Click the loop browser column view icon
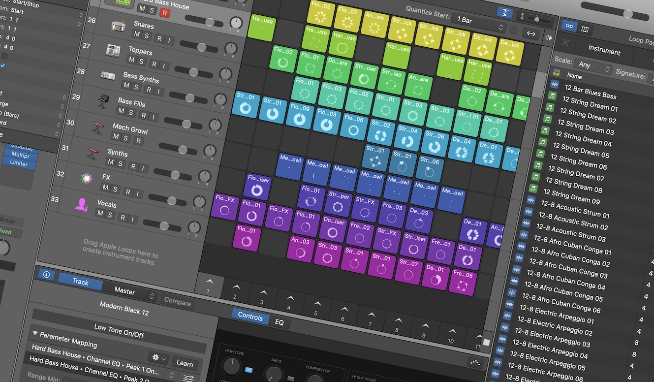654x382 pixels. coord(585,29)
